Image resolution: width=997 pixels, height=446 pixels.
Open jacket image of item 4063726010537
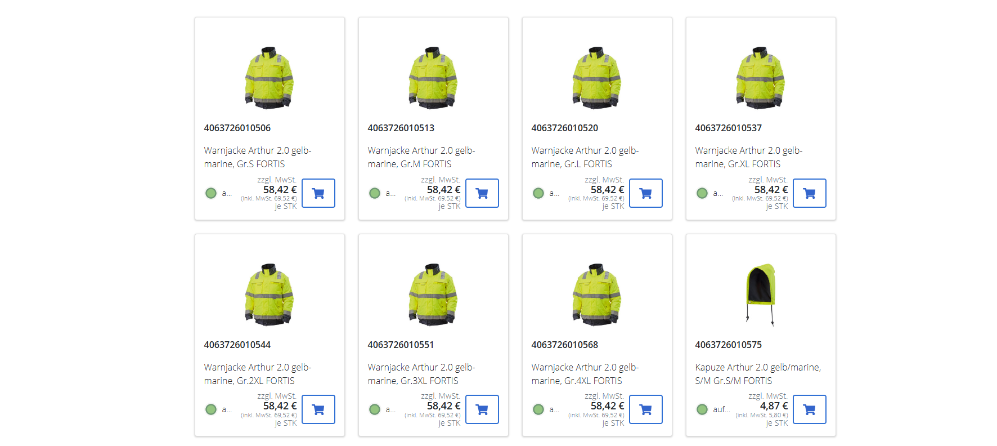click(x=761, y=78)
